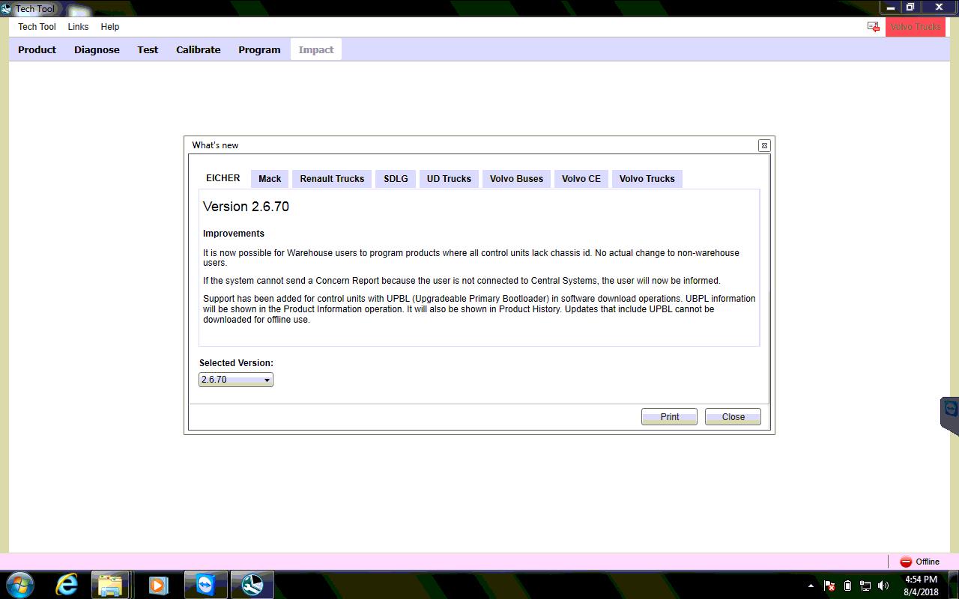Image resolution: width=959 pixels, height=599 pixels.
Task: Select the EICHER brand tab
Action: [x=223, y=178]
